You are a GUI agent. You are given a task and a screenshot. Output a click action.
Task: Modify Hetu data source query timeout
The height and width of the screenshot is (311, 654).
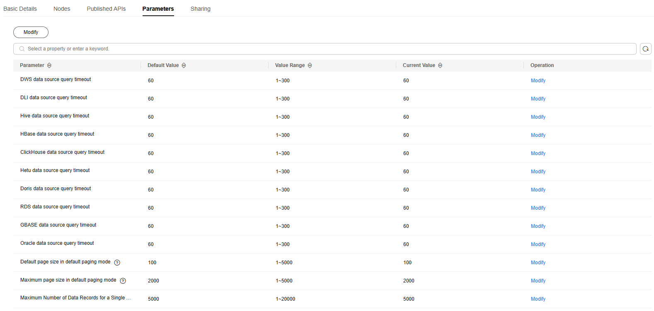tap(538, 172)
